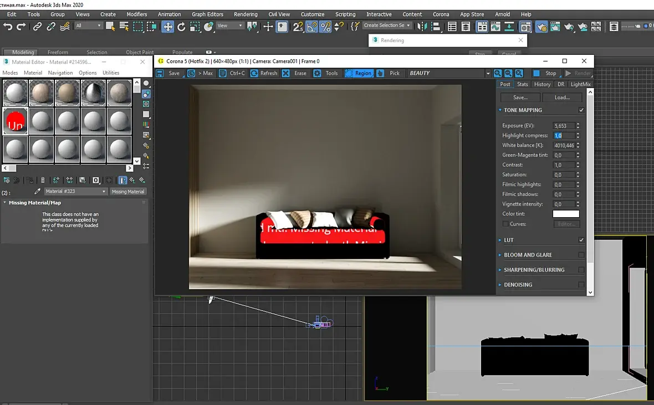Click the Undo arrow icon
The image size is (654, 405).
(8, 26)
